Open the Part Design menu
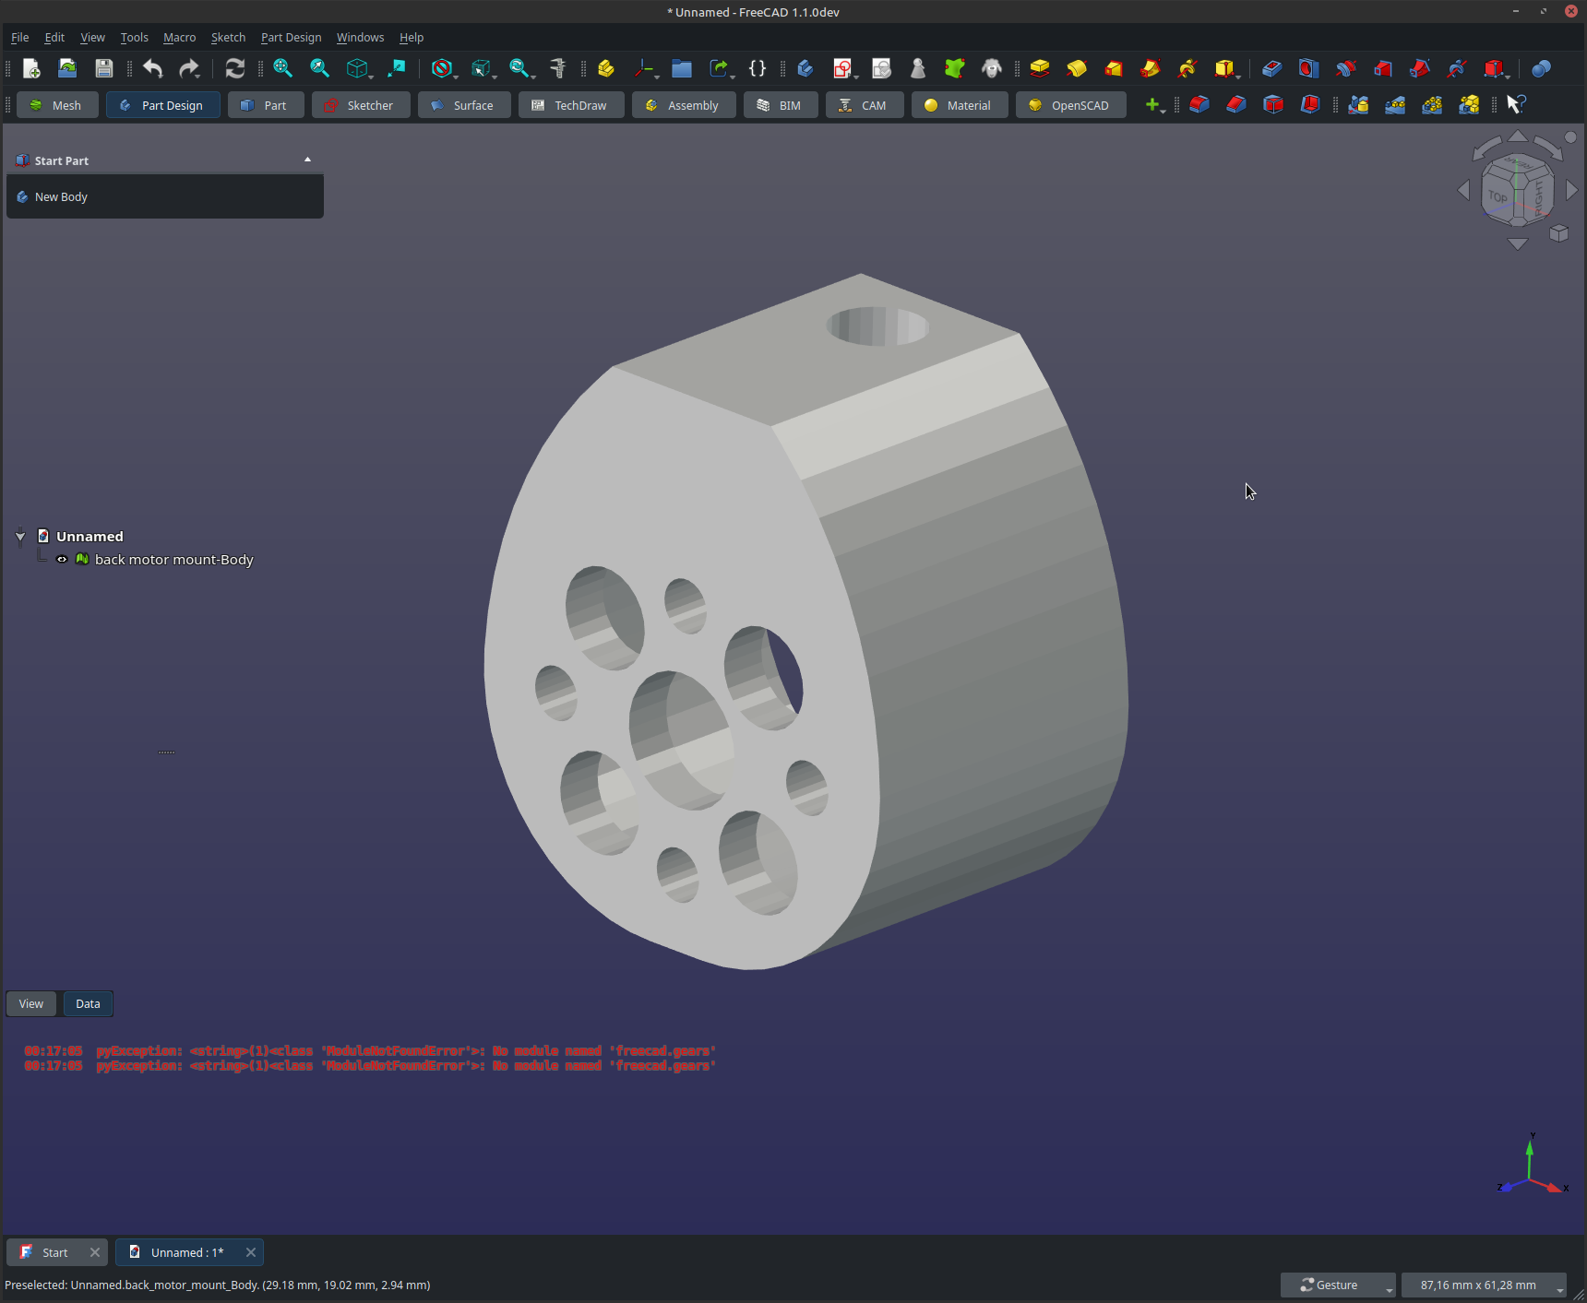The height and width of the screenshot is (1303, 1587). coord(291,38)
